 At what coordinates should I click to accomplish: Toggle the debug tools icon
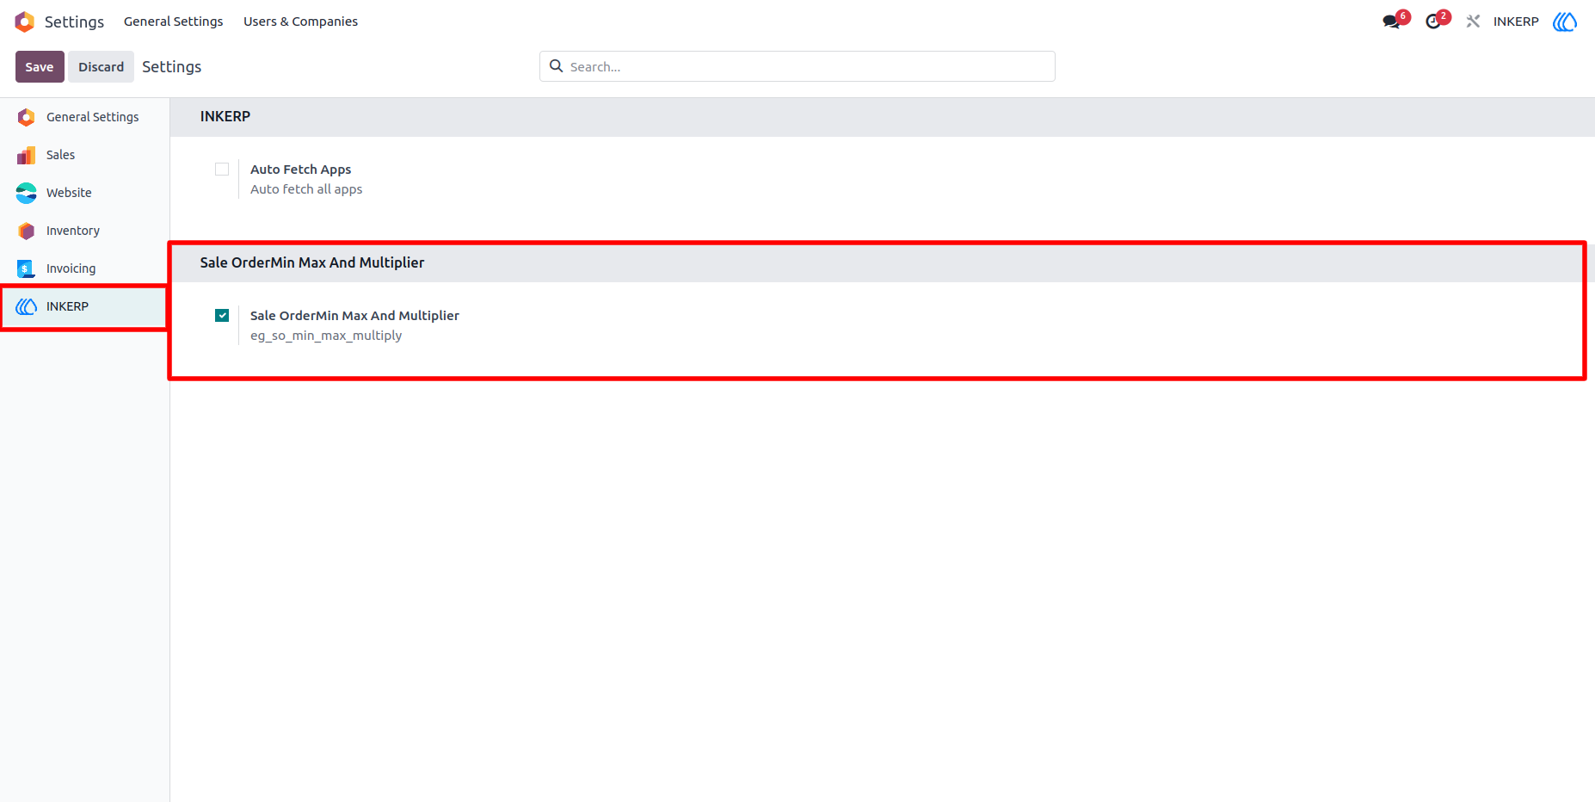(1474, 22)
